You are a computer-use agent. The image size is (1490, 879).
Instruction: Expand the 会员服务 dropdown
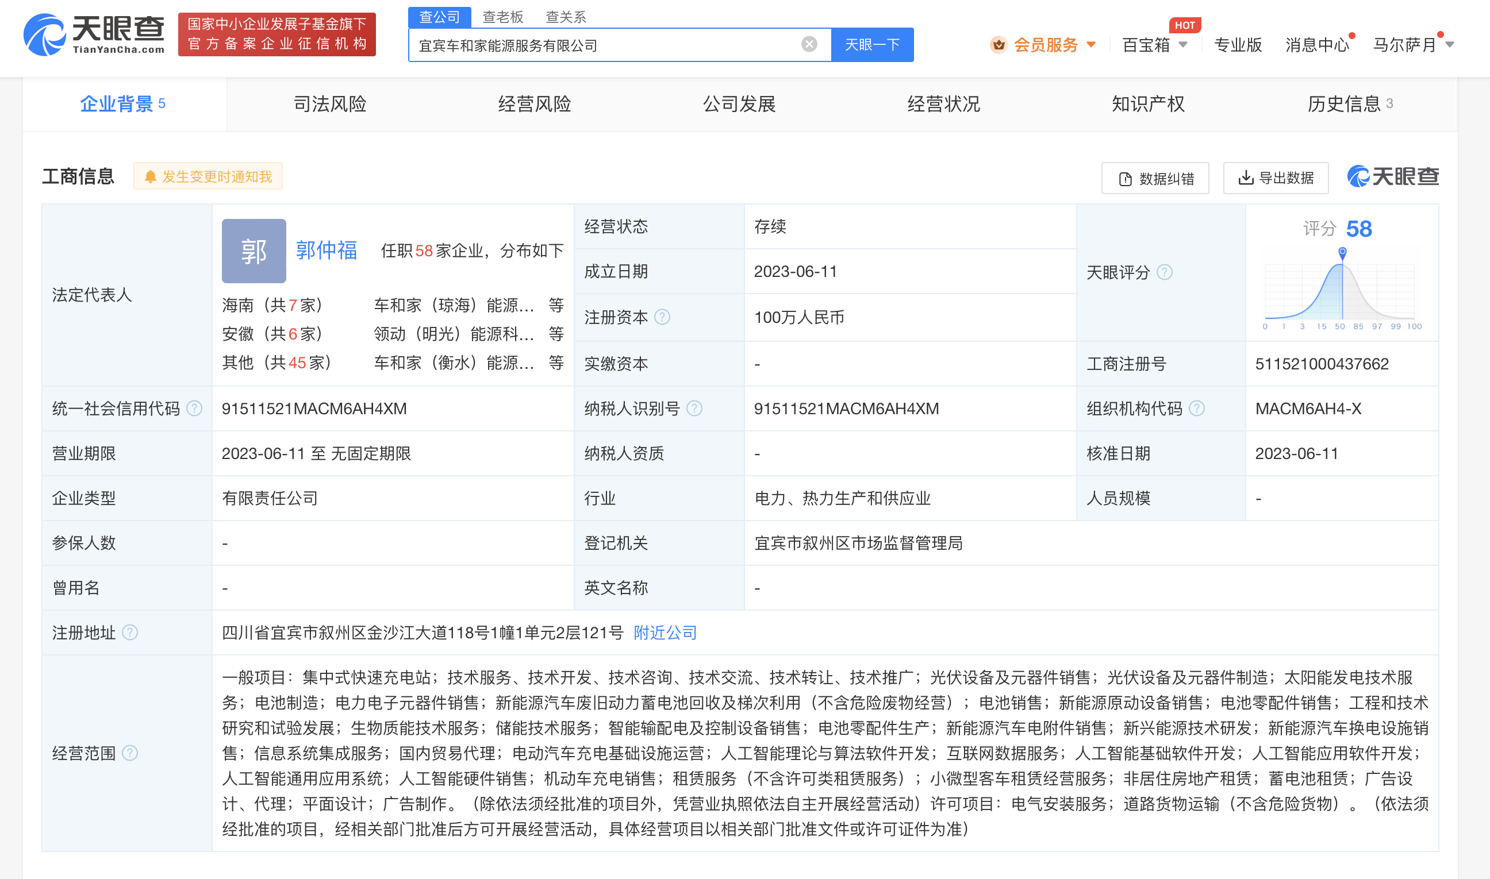(x=1091, y=44)
